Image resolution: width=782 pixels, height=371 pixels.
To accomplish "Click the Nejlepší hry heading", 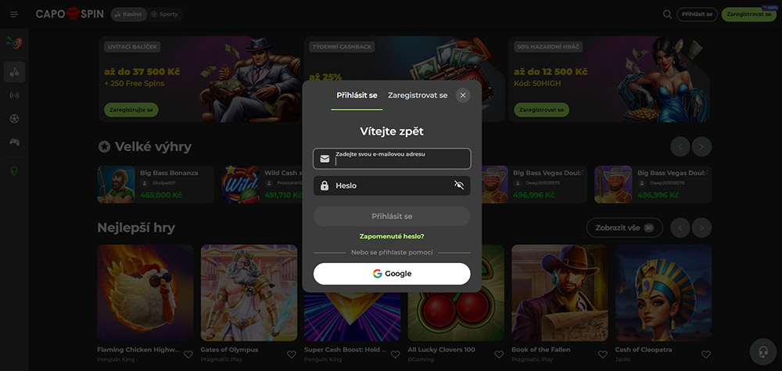I will [x=136, y=228].
